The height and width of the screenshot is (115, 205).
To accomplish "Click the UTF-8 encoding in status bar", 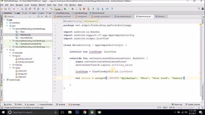I will click(x=172, y=108).
